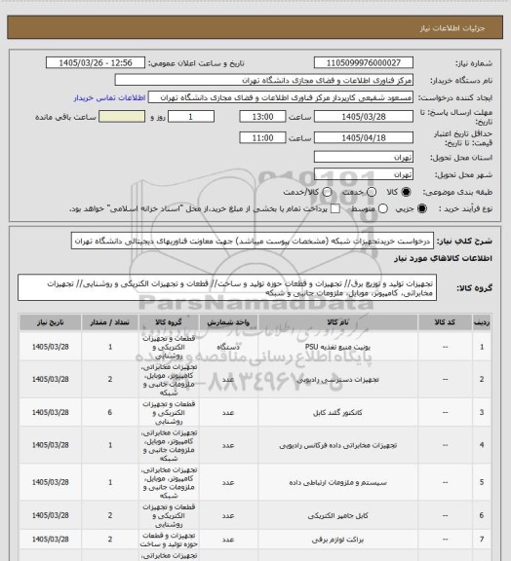Tick the اسناد خزانه اسلامی payment checkbox
Screen dimensions: 511x561
point(335,208)
